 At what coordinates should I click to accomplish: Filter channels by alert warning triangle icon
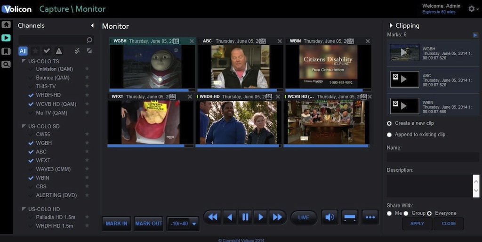[59, 51]
